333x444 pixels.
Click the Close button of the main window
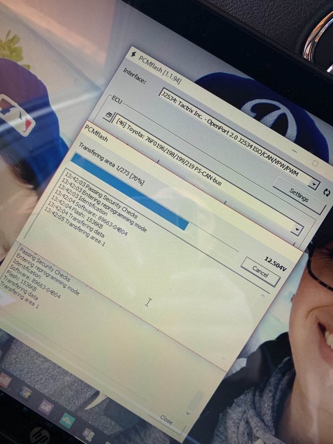(166, 420)
